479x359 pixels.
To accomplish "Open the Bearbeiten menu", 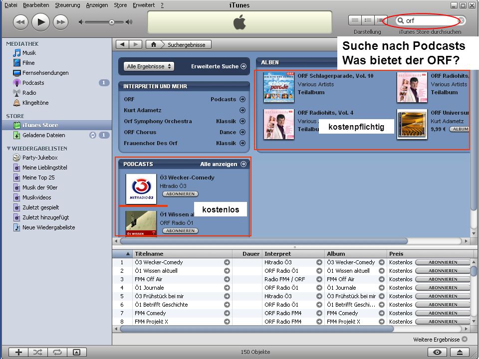I will [36, 5].
